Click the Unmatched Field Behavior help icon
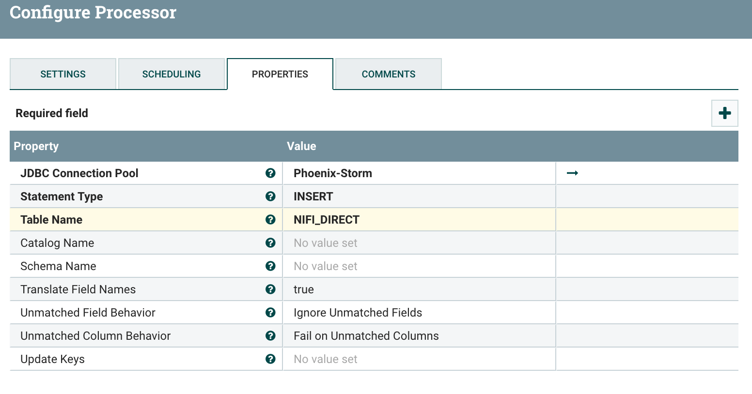The width and height of the screenshot is (752, 394). tap(270, 312)
